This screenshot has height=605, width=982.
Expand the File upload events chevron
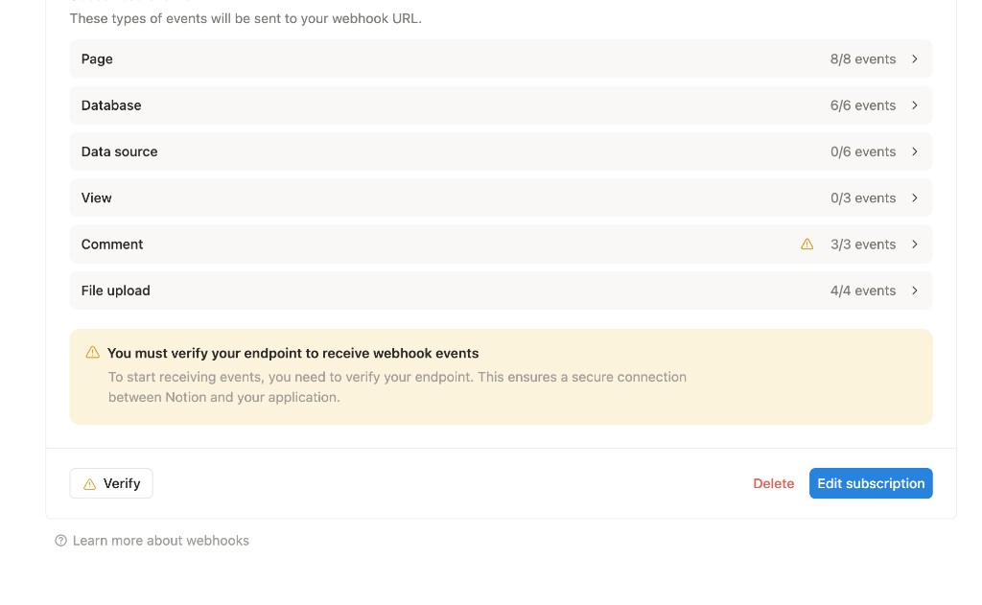click(x=914, y=291)
